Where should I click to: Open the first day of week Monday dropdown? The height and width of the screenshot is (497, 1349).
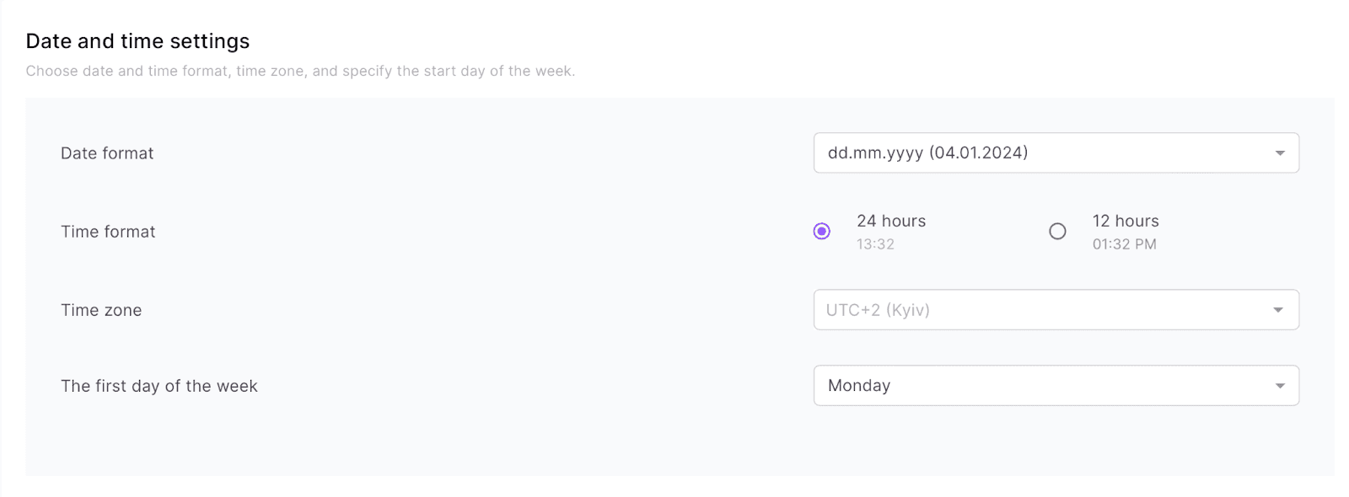pyautogui.click(x=1056, y=386)
